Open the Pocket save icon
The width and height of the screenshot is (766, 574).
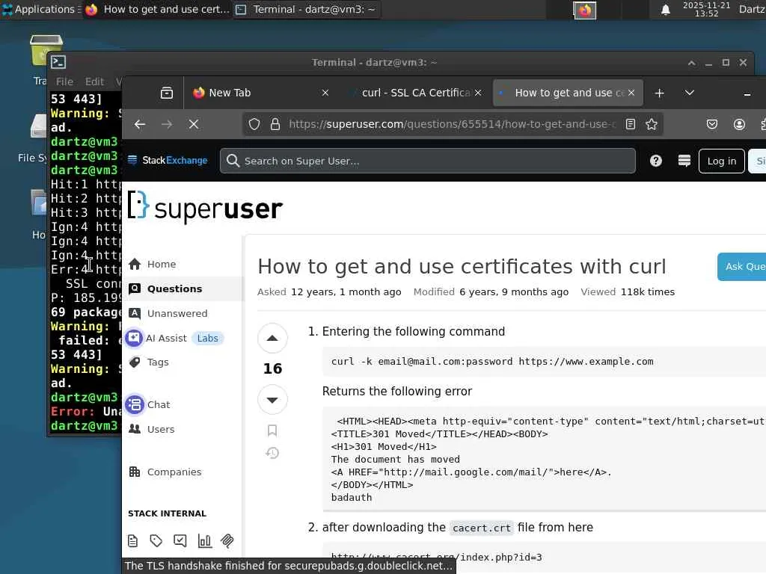(712, 125)
